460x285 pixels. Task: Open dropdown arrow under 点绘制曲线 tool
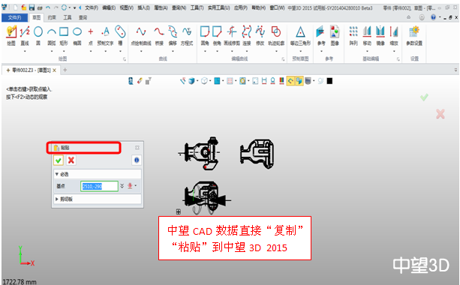point(141,51)
